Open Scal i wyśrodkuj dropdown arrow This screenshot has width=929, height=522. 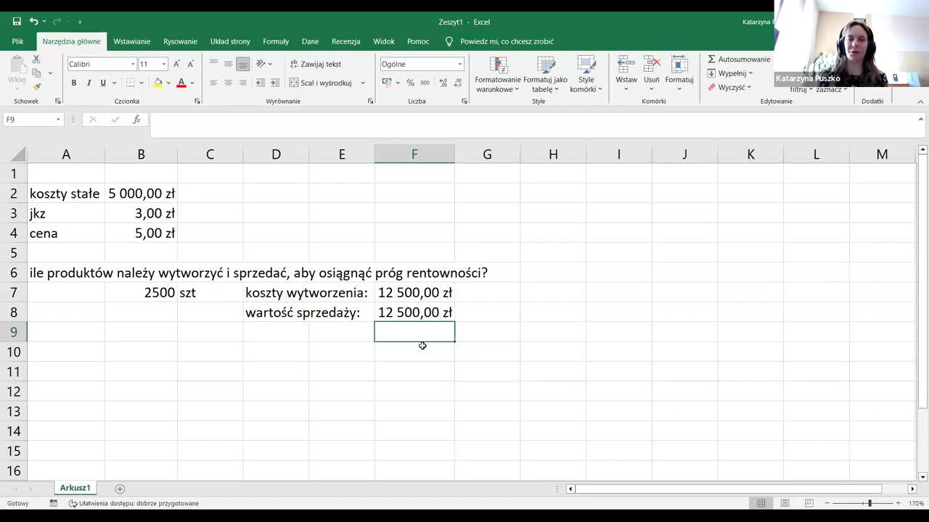[x=363, y=83]
